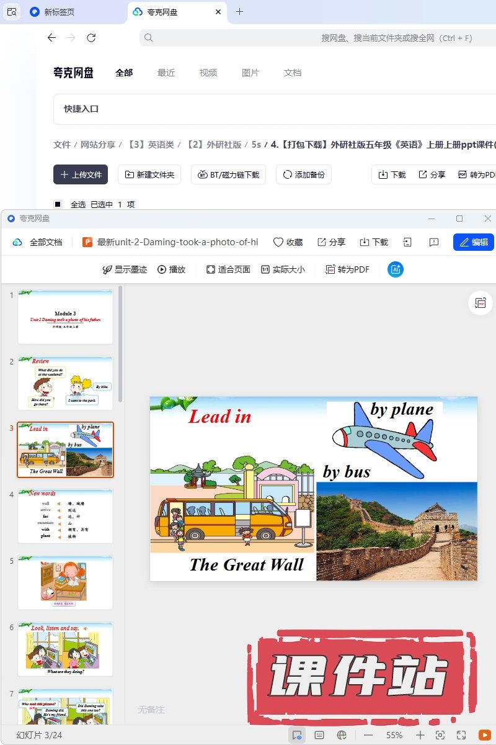The image size is (496, 745).
Task: Toggle the 全选 select-all checkbox
Action: pos(58,204)
